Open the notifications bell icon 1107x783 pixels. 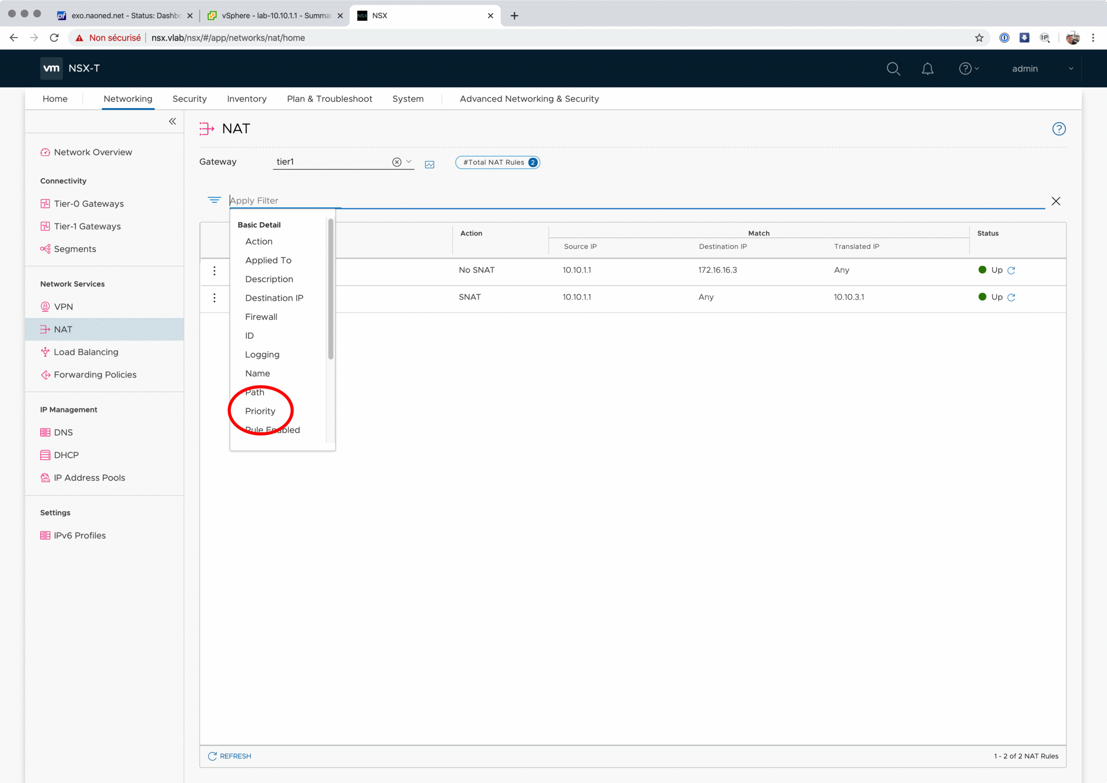927,68
